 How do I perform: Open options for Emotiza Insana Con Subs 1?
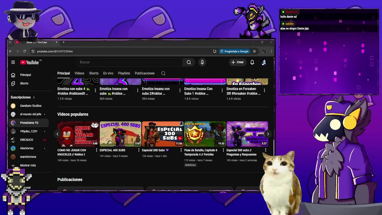tap(222, 90)
